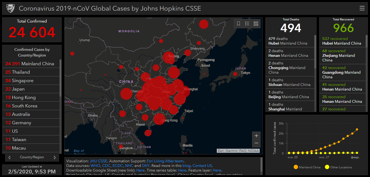
Task: Open the WHO data source link
Action: 95,166
